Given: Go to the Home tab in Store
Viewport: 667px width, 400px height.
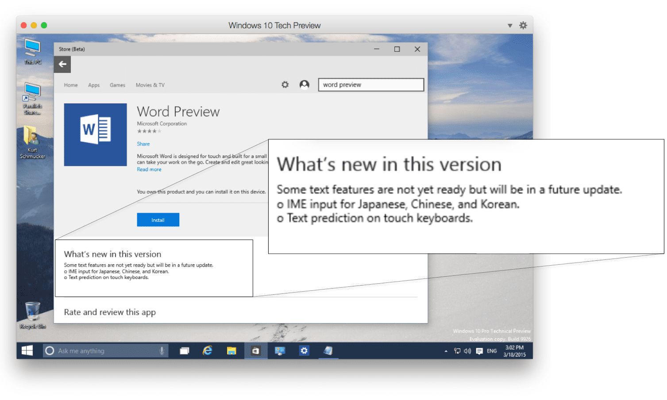Looking at the screenshot, I should pyautogui.click(x=71, y=85).
